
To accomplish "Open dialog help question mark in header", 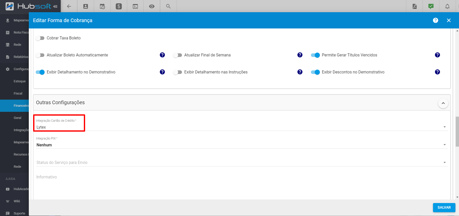I will click(436, 20).
